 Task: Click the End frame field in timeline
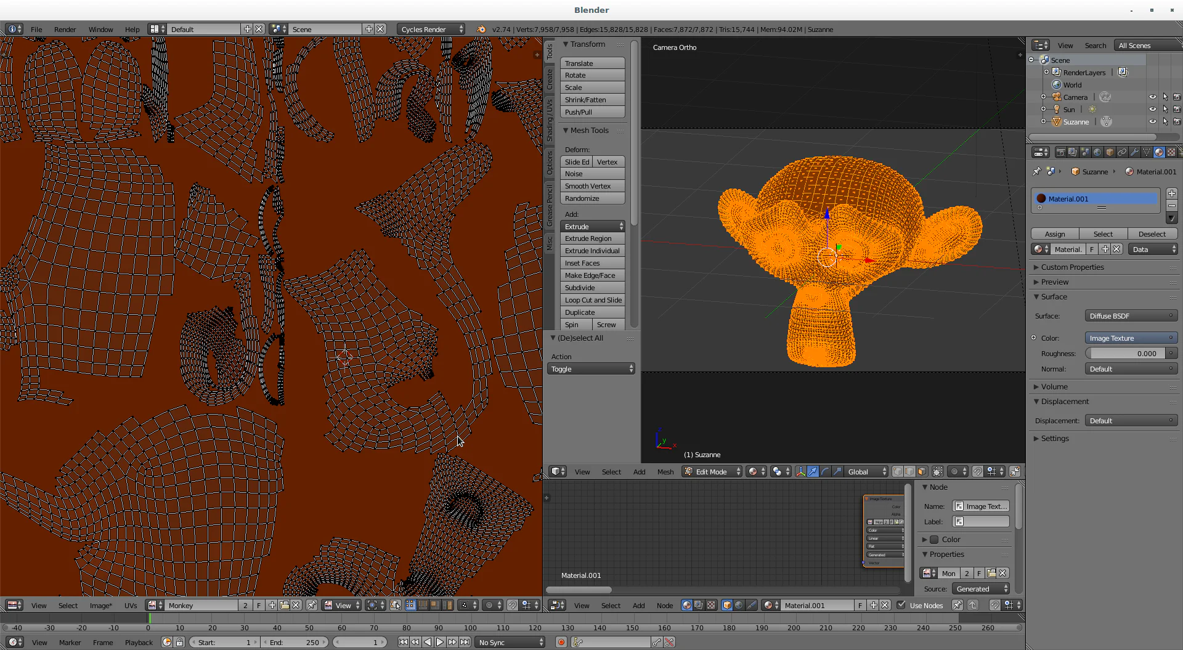tap(296, 642)
